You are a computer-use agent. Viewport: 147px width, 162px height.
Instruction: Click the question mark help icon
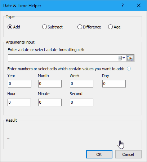(x=122, y=5)
